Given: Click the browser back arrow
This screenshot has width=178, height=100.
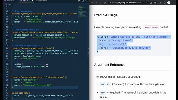Looking at the screenshot, I should coord(92,2).
